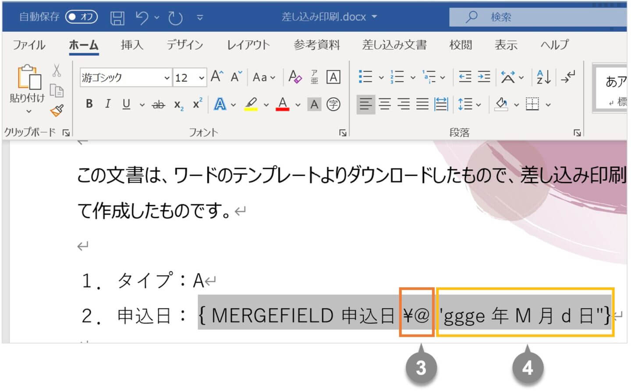Start a bulleted list
This screenshot has width=631, height=391.
click(365, 77)
